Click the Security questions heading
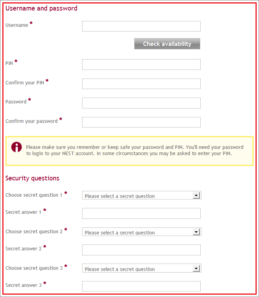This screenshot has height=297, width=259. (x=32, y=178)
